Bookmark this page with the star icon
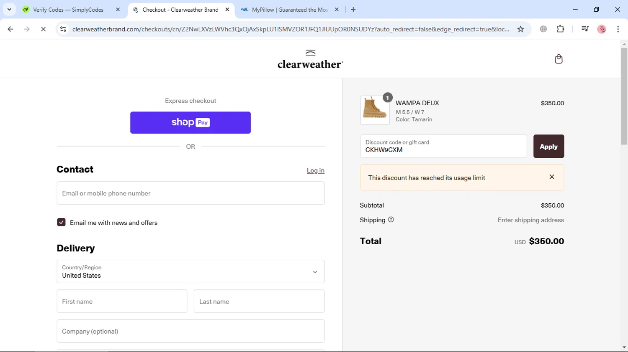Image resolution: width=628 pixels, height=352 pixels. pyautogui.click(x=520, y=29)
